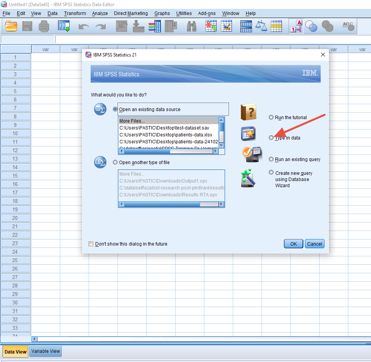Click the Save document disk icon
Screen dimensions: 371x362
(27, 26)
